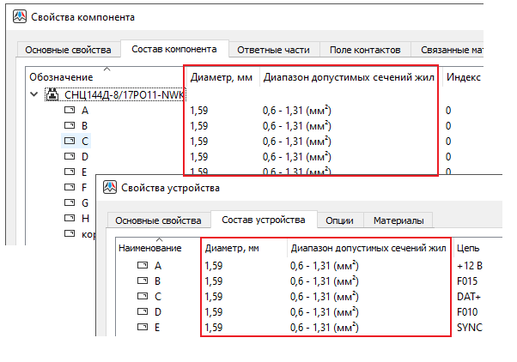Screen dimensions: 517x362
Task: Open the Опции tab
Action: [x=340, y=220]
